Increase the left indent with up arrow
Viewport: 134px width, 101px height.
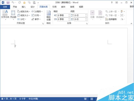coord(69,15)
